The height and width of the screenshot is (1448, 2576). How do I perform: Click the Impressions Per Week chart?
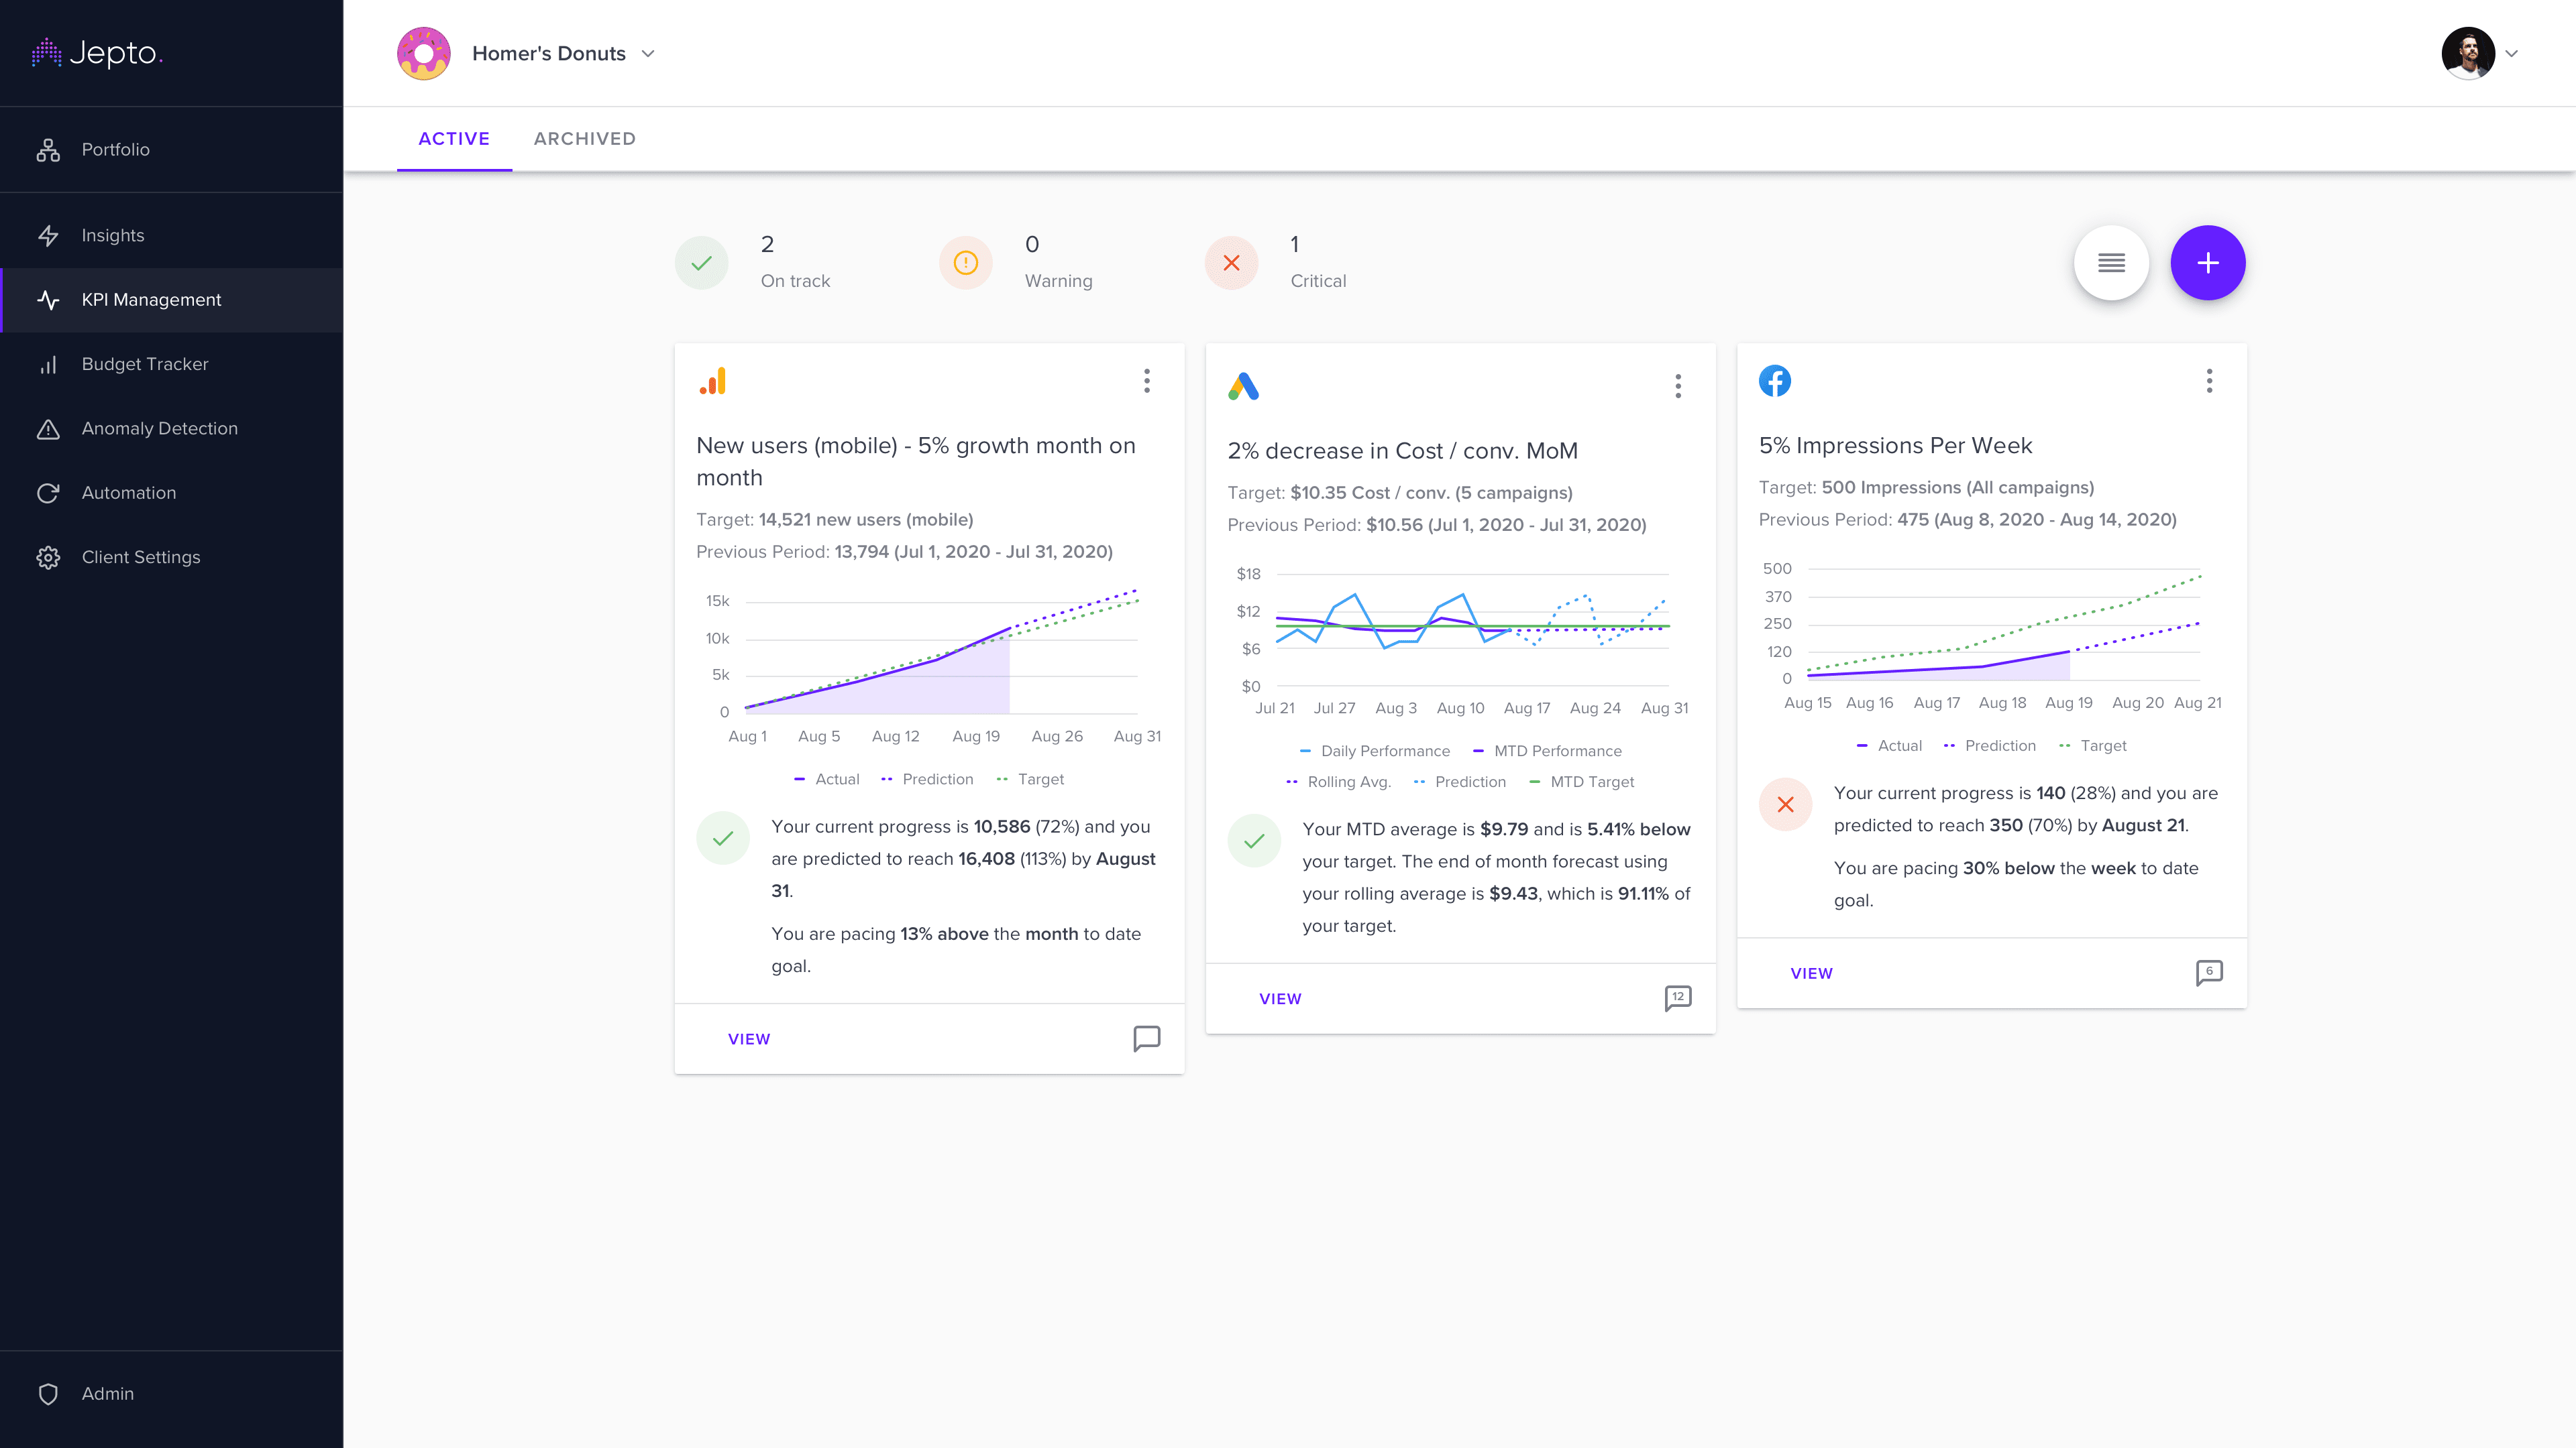1992,636
